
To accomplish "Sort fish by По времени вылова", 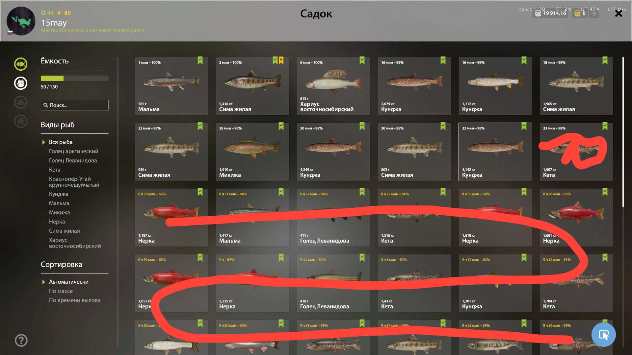I will pyautogui.click(x=75, y=300).
